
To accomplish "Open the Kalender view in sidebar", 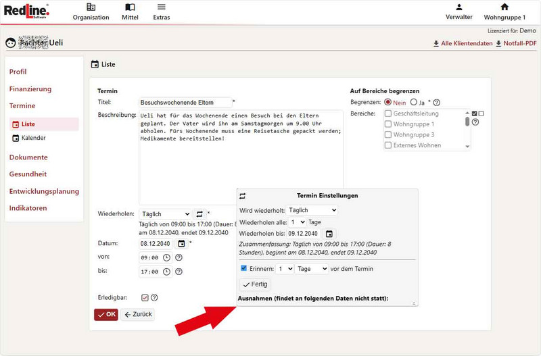I will pos(33,138).
